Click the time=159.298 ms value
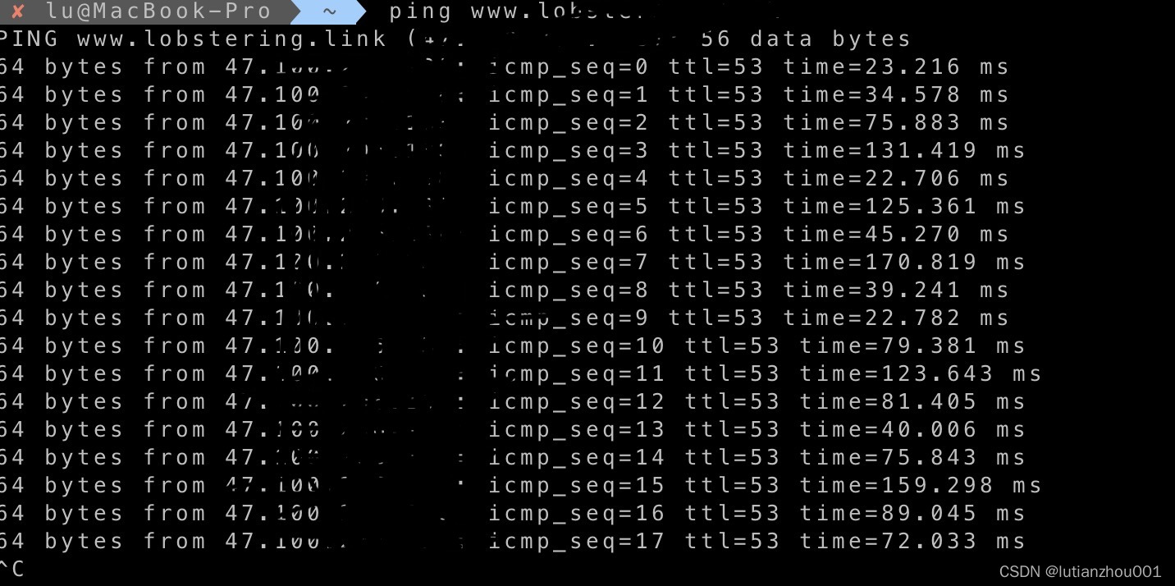Viewport: 1175px width, 586px height. pyautogui.click(x=921, y=486)
